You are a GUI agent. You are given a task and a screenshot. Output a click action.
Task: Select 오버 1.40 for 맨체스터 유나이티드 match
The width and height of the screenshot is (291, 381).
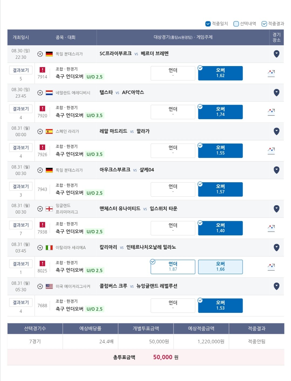(220, 228)
